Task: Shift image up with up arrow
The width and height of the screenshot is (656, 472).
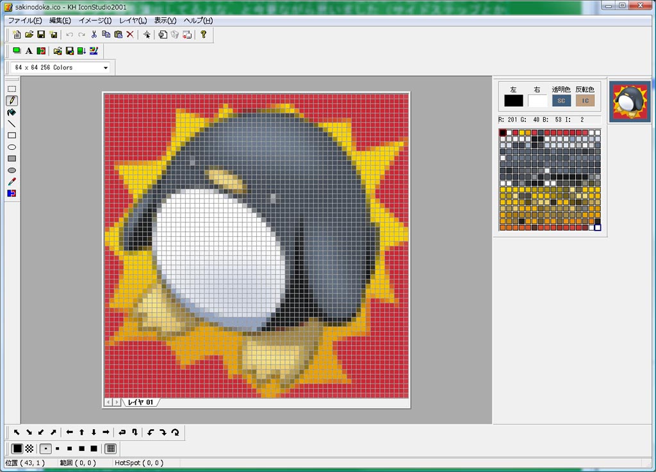Action: (x=82, y=432)
